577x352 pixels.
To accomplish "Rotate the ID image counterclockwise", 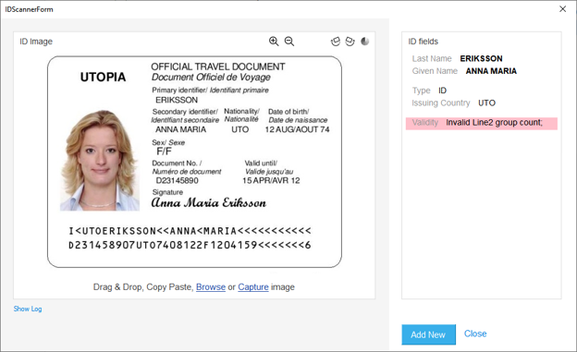I will tap(336, 42).
